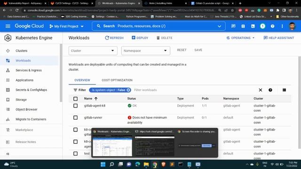Screen dimensions: 301x169
Task: Click the Save filter button
Action: [x=198, y=50]
